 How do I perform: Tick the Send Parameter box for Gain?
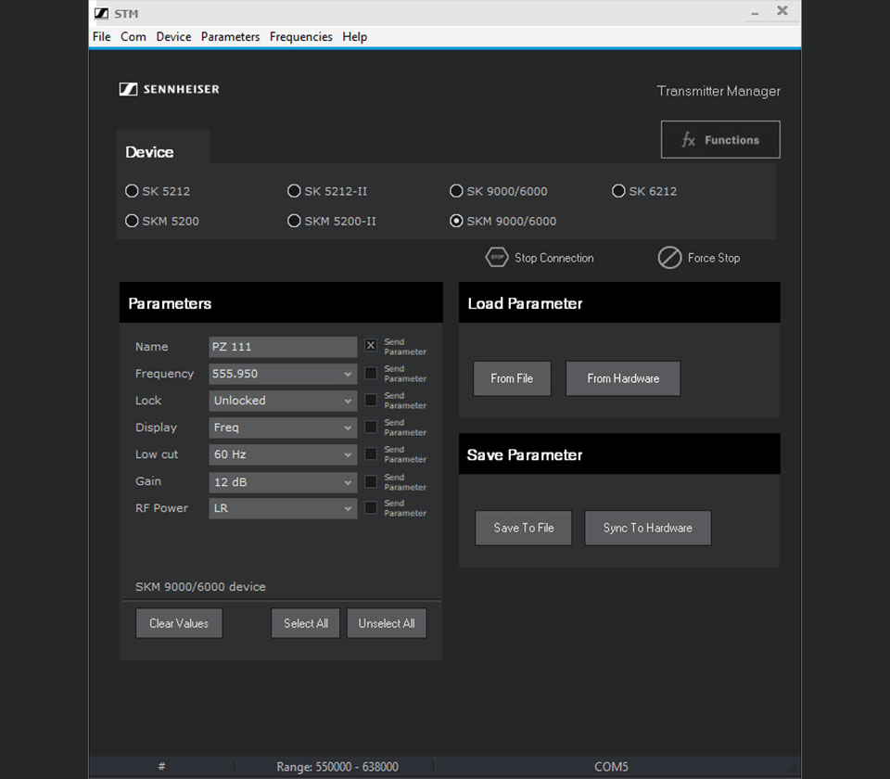[x=371, y=481]
